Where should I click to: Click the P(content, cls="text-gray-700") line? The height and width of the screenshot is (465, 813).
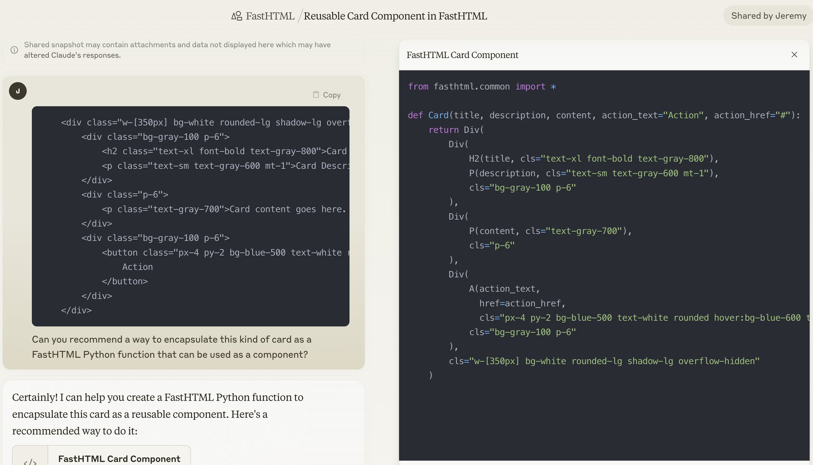550,231
